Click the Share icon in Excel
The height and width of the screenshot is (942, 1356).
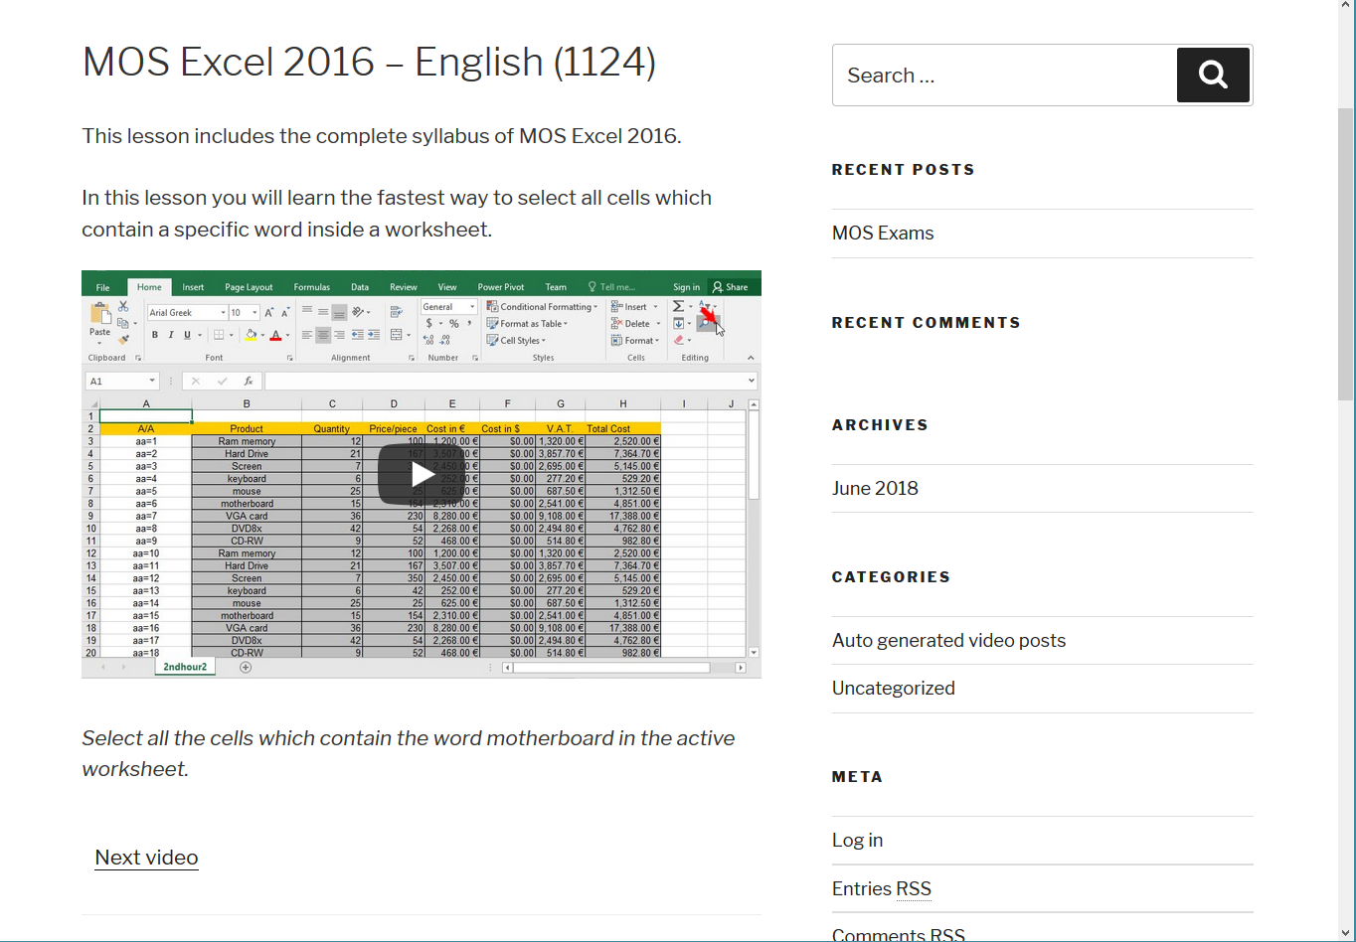(730, 287)
